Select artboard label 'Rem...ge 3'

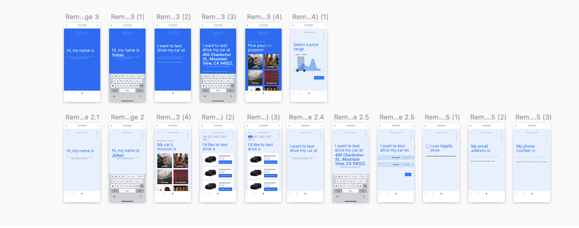(82, 17)
